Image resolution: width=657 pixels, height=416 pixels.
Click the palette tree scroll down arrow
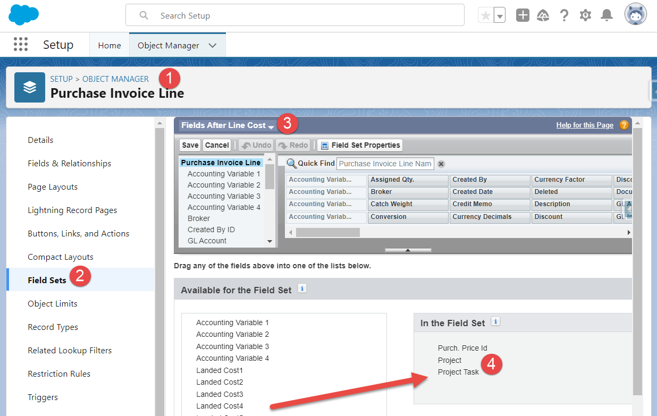pyautogui.click(x=269, y=241)
